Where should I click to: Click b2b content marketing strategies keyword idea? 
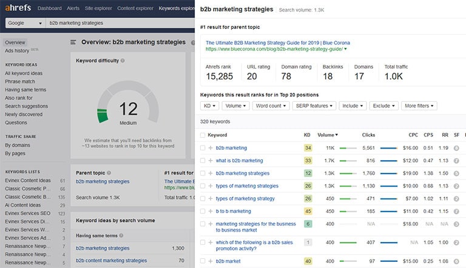coord(111,260)
